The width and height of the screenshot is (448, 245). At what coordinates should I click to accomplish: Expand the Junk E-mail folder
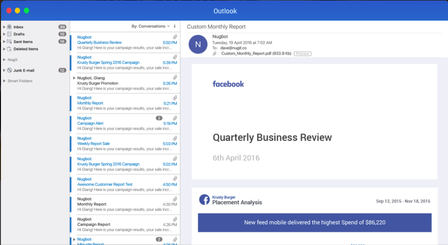pyautogui.click(x=4, y=70)
